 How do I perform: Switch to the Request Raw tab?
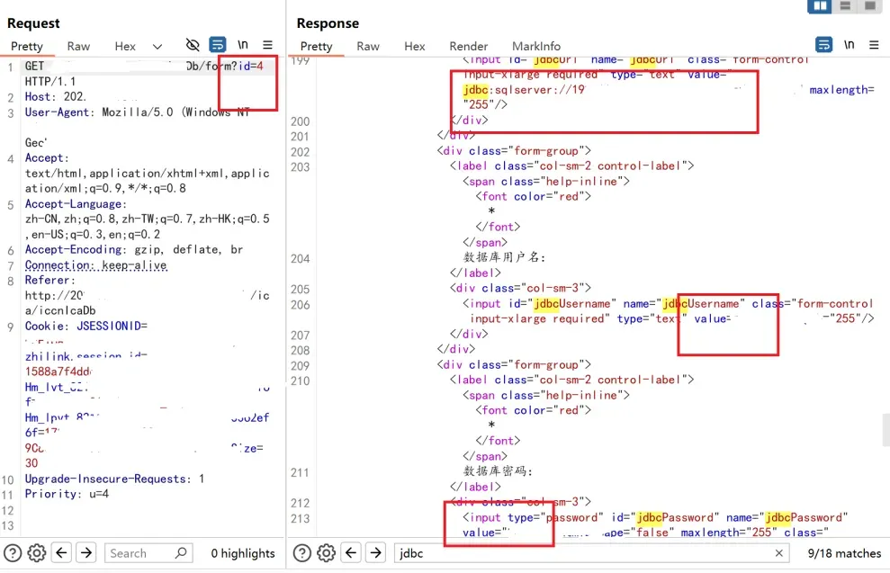(x=78, y=46)
